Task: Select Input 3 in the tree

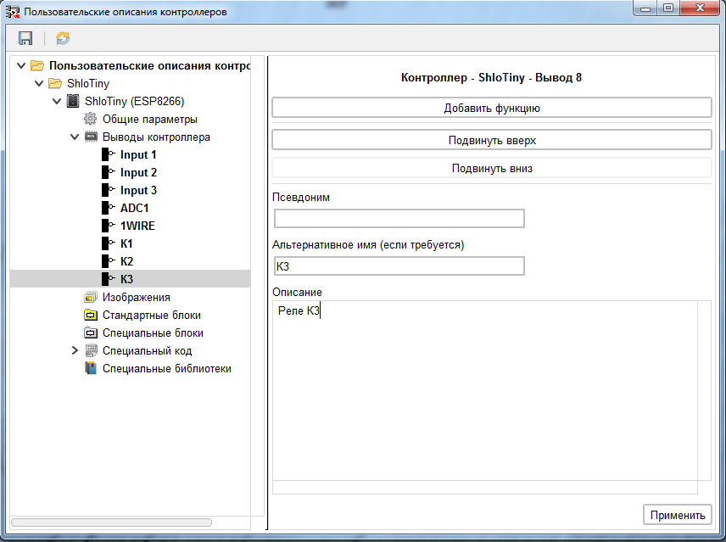Action: point(138,190)
